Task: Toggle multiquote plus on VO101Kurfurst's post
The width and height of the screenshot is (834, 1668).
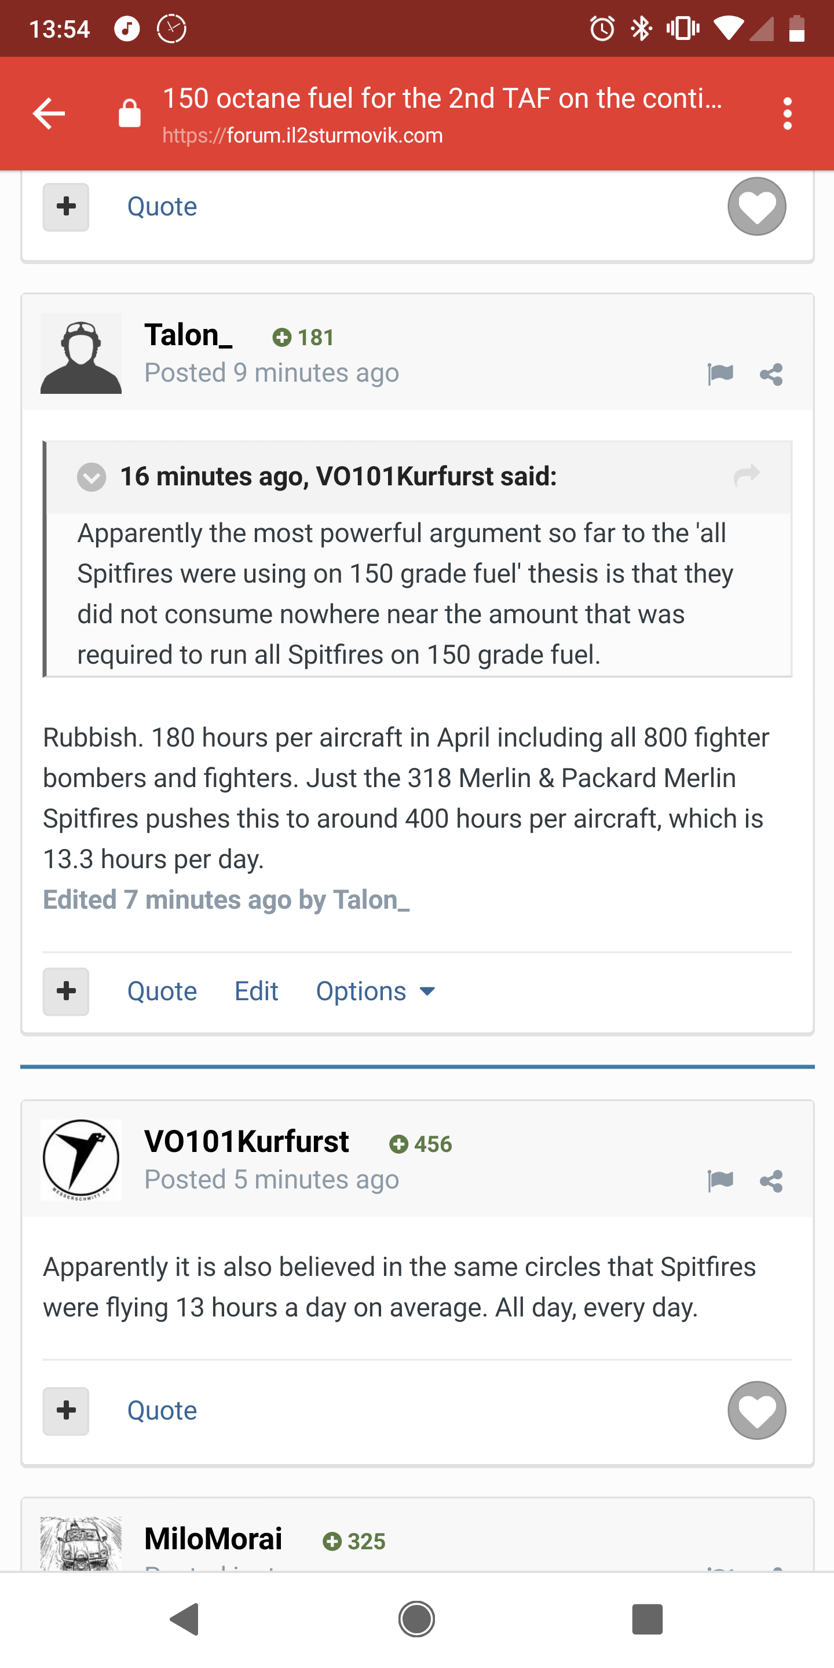Action: (x=66, y=1410)
